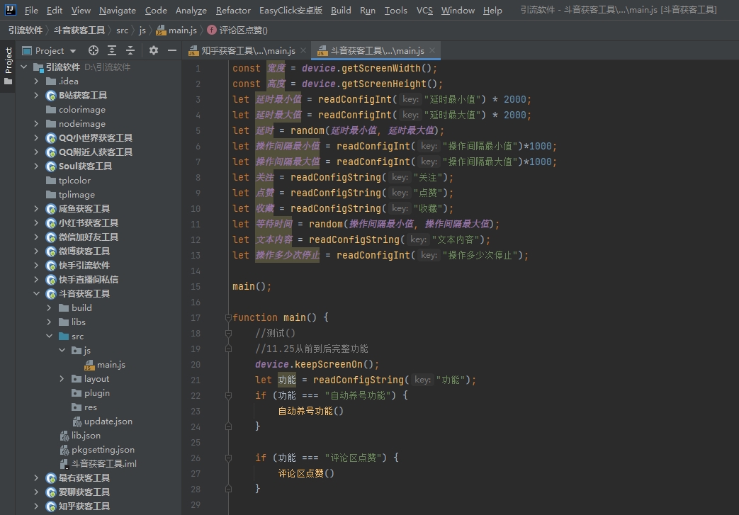
Task: Fold the main function at line 17
Action: click(x=228, y=317)
